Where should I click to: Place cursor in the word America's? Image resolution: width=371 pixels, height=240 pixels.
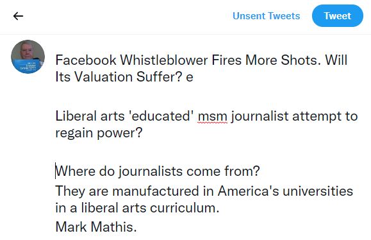(248, 191)
